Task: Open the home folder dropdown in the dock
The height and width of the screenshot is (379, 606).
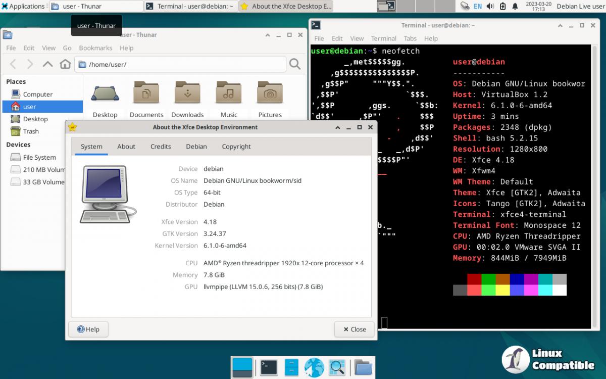Action: pyautogui.click(x=363, y=367)
